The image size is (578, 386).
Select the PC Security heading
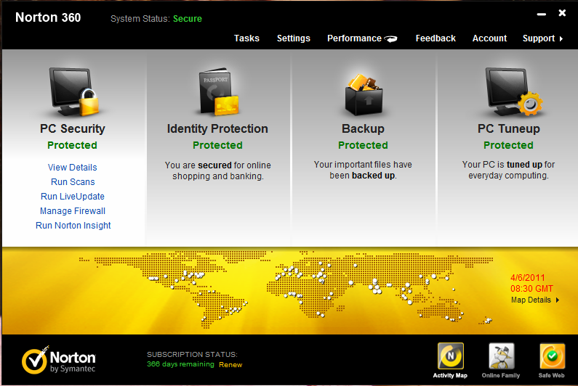pos(73,129)
